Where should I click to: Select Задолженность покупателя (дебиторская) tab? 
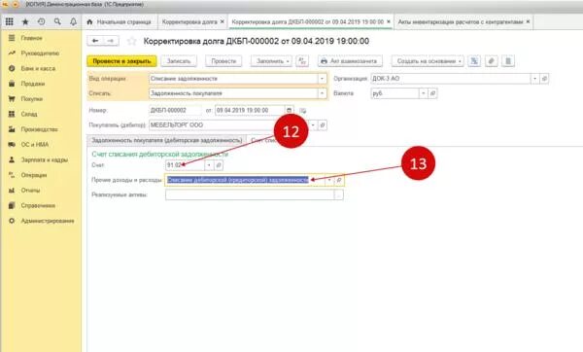pos(166,140)
